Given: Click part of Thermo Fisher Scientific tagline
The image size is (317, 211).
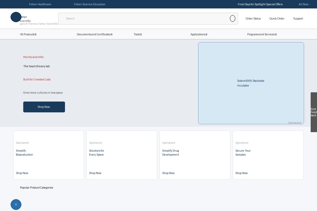Looking at the screenshot, I should pos(39,24).
